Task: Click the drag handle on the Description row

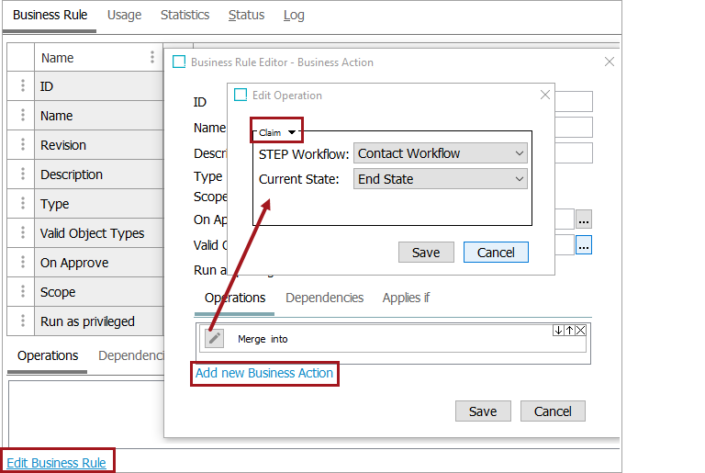Action: pos(21,175)
